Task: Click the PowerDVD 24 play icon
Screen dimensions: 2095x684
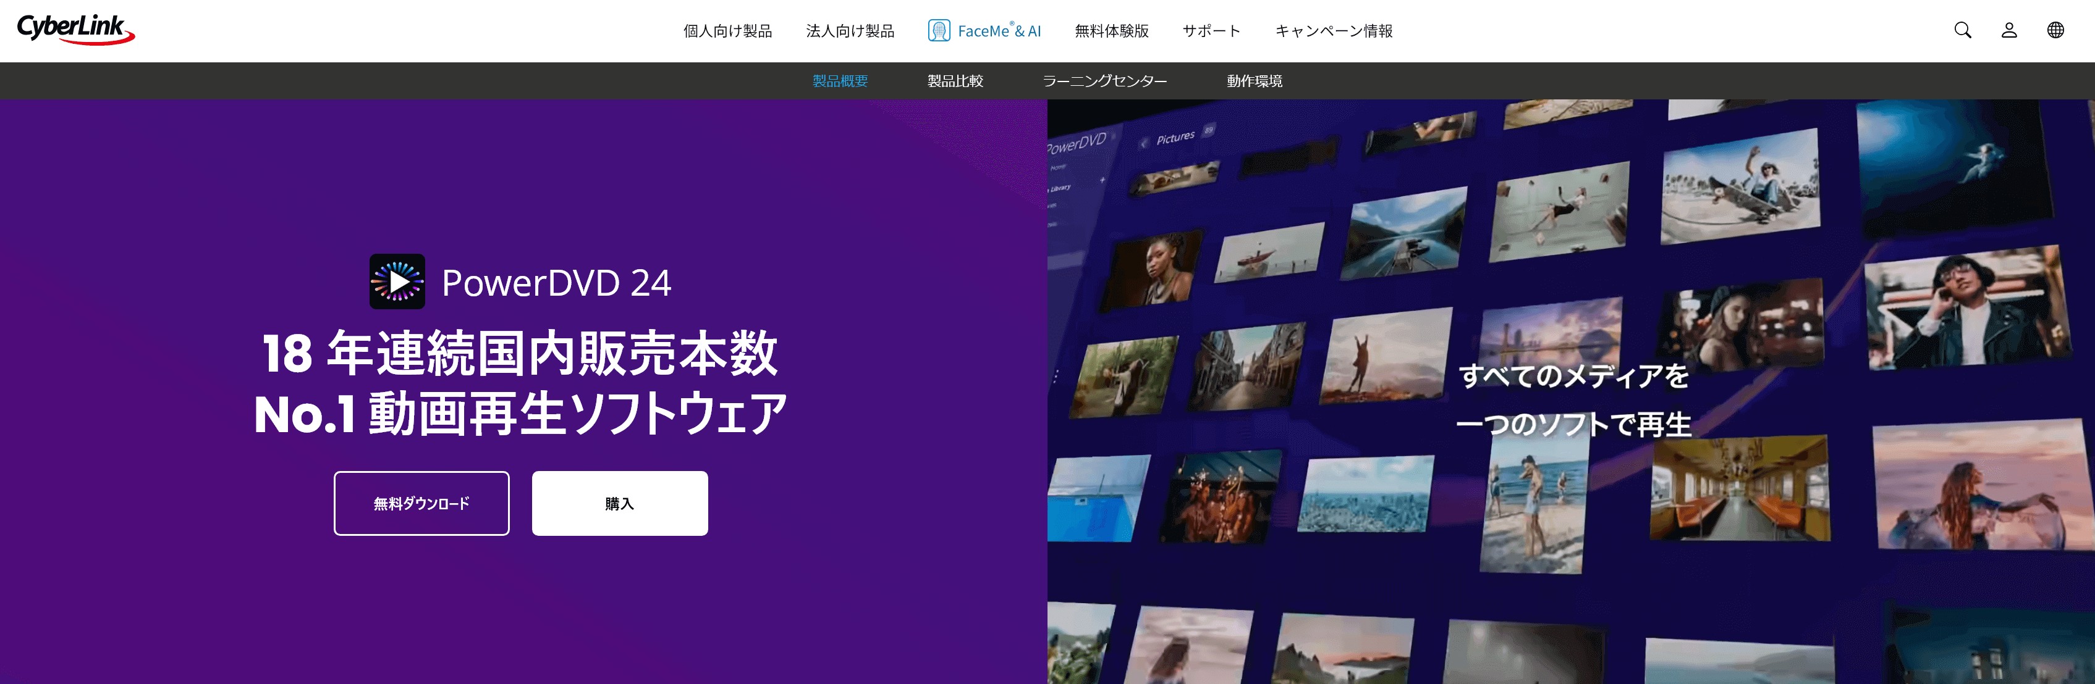Action: click(x=397, y=282)
